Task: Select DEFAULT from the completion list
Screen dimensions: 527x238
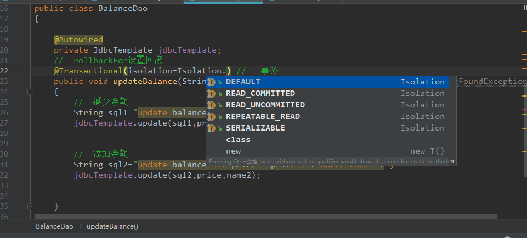Action: [327, 82]
